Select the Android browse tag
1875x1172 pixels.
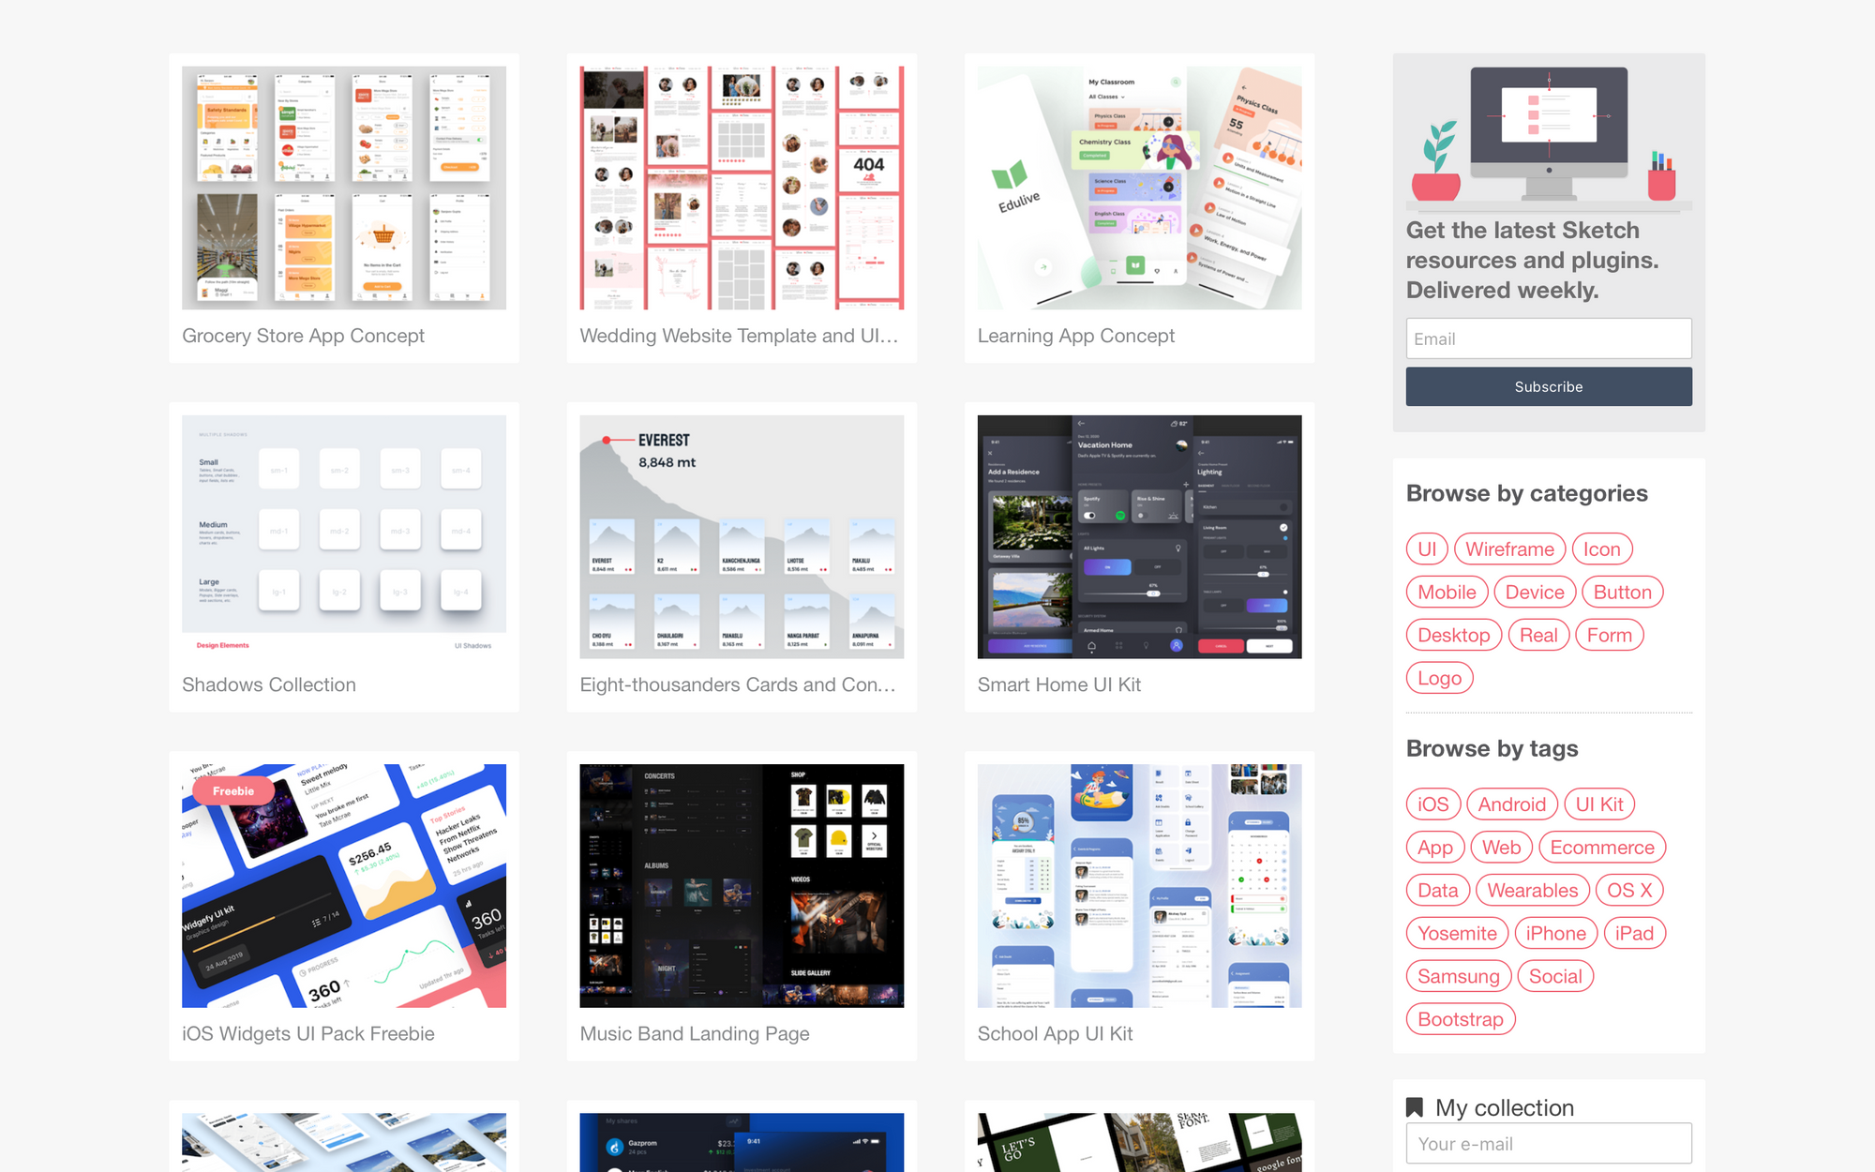point(1509,804)
